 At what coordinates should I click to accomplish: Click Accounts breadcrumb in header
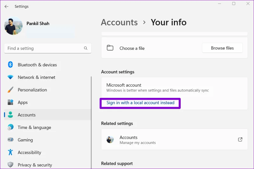click(119, 22)
